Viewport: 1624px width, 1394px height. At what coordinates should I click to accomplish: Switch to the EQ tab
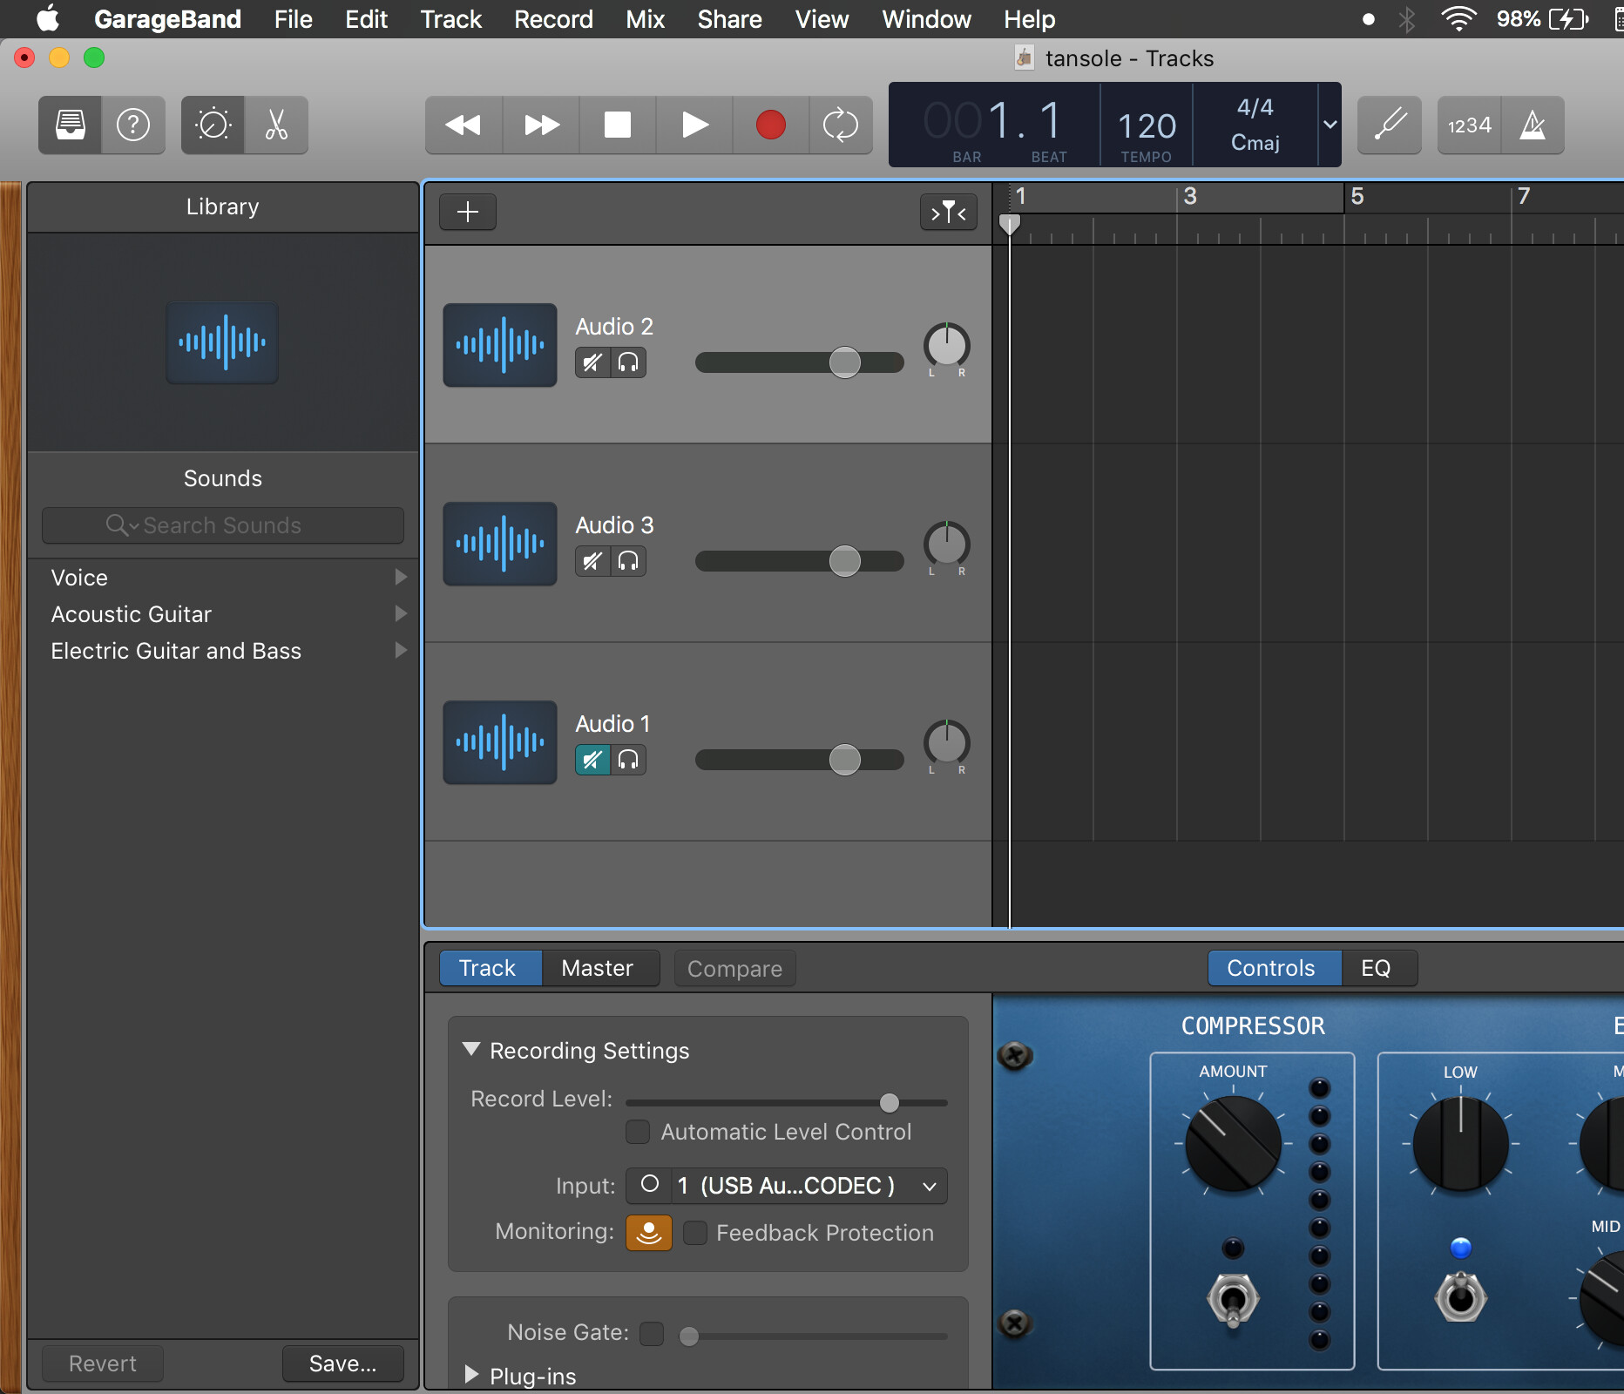(1376, 968)
